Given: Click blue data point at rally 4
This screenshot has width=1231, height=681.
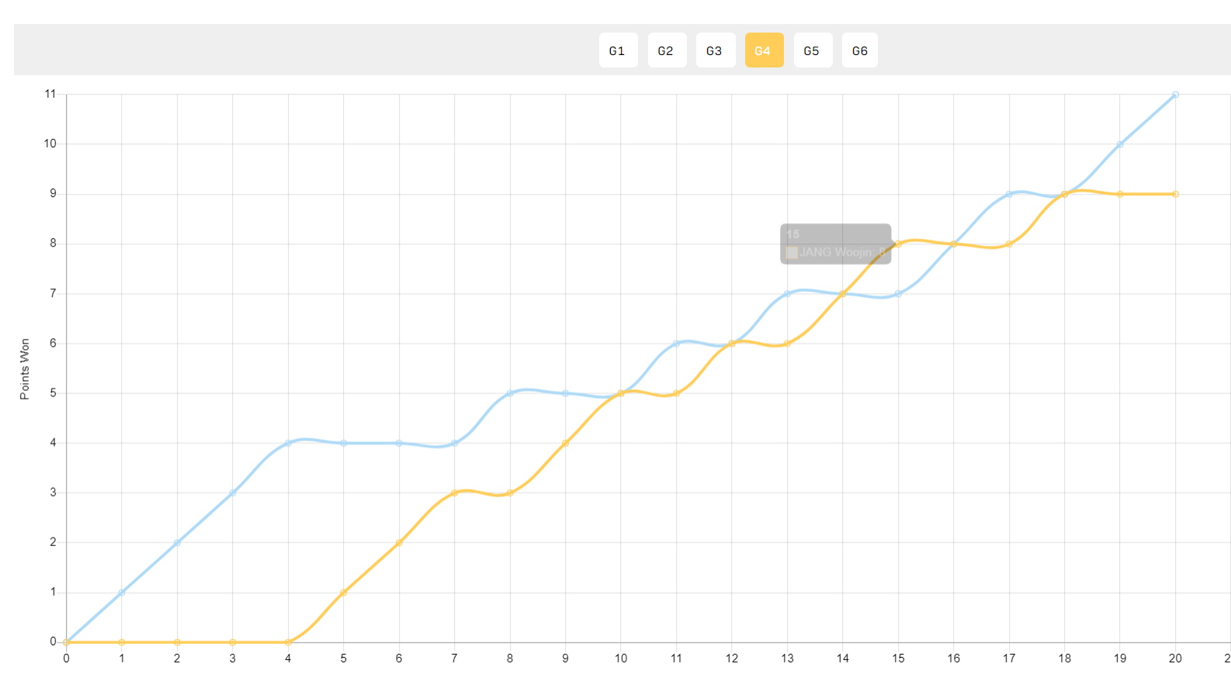Looking at the screenshot, I should click(x=288, y=443).
